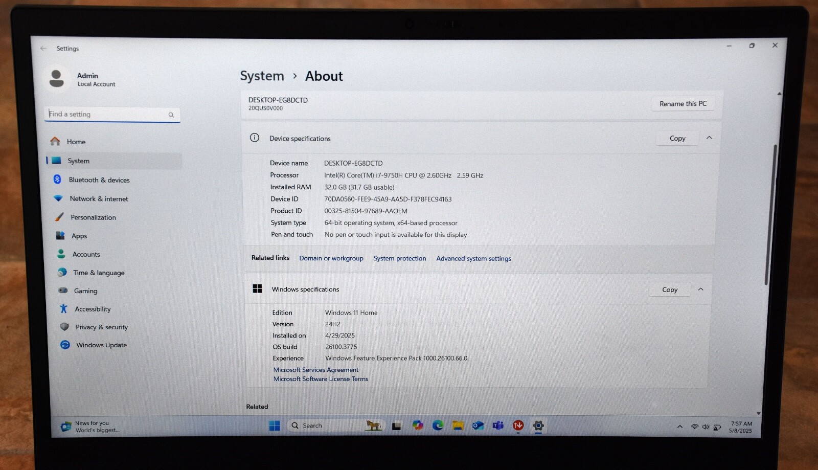The width and height of the screenshot is (818, 470).
Task: Click the Experience value Feature Experience Pack
Action: coord(396,359)
